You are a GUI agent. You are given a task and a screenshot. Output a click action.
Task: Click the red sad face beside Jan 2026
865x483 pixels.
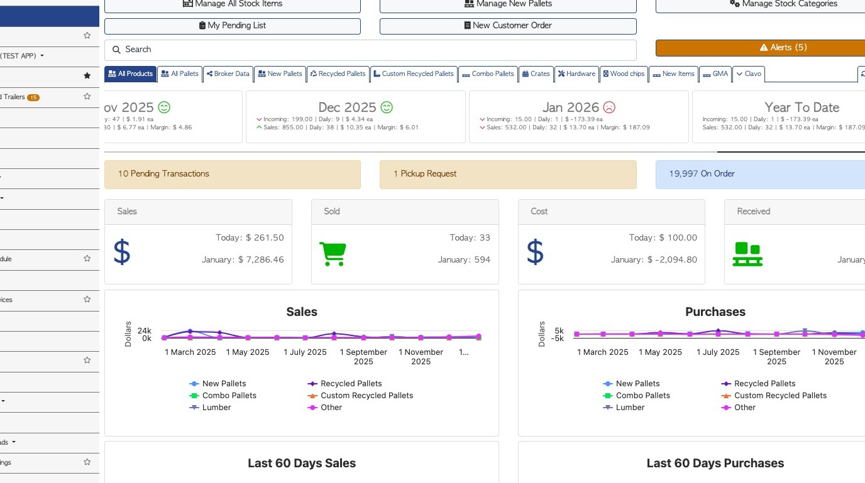(x=609, y=107)
